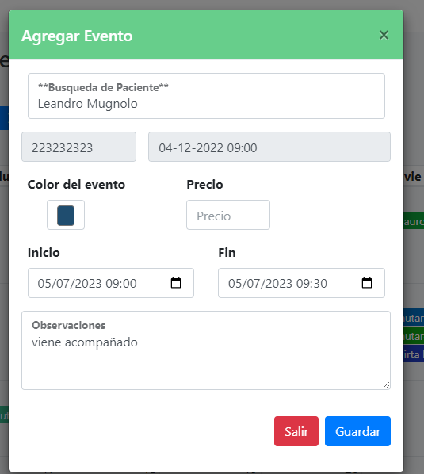Click the Observaciones resize handle
This screenshot has height=474, width=424.
pos(386,385)
